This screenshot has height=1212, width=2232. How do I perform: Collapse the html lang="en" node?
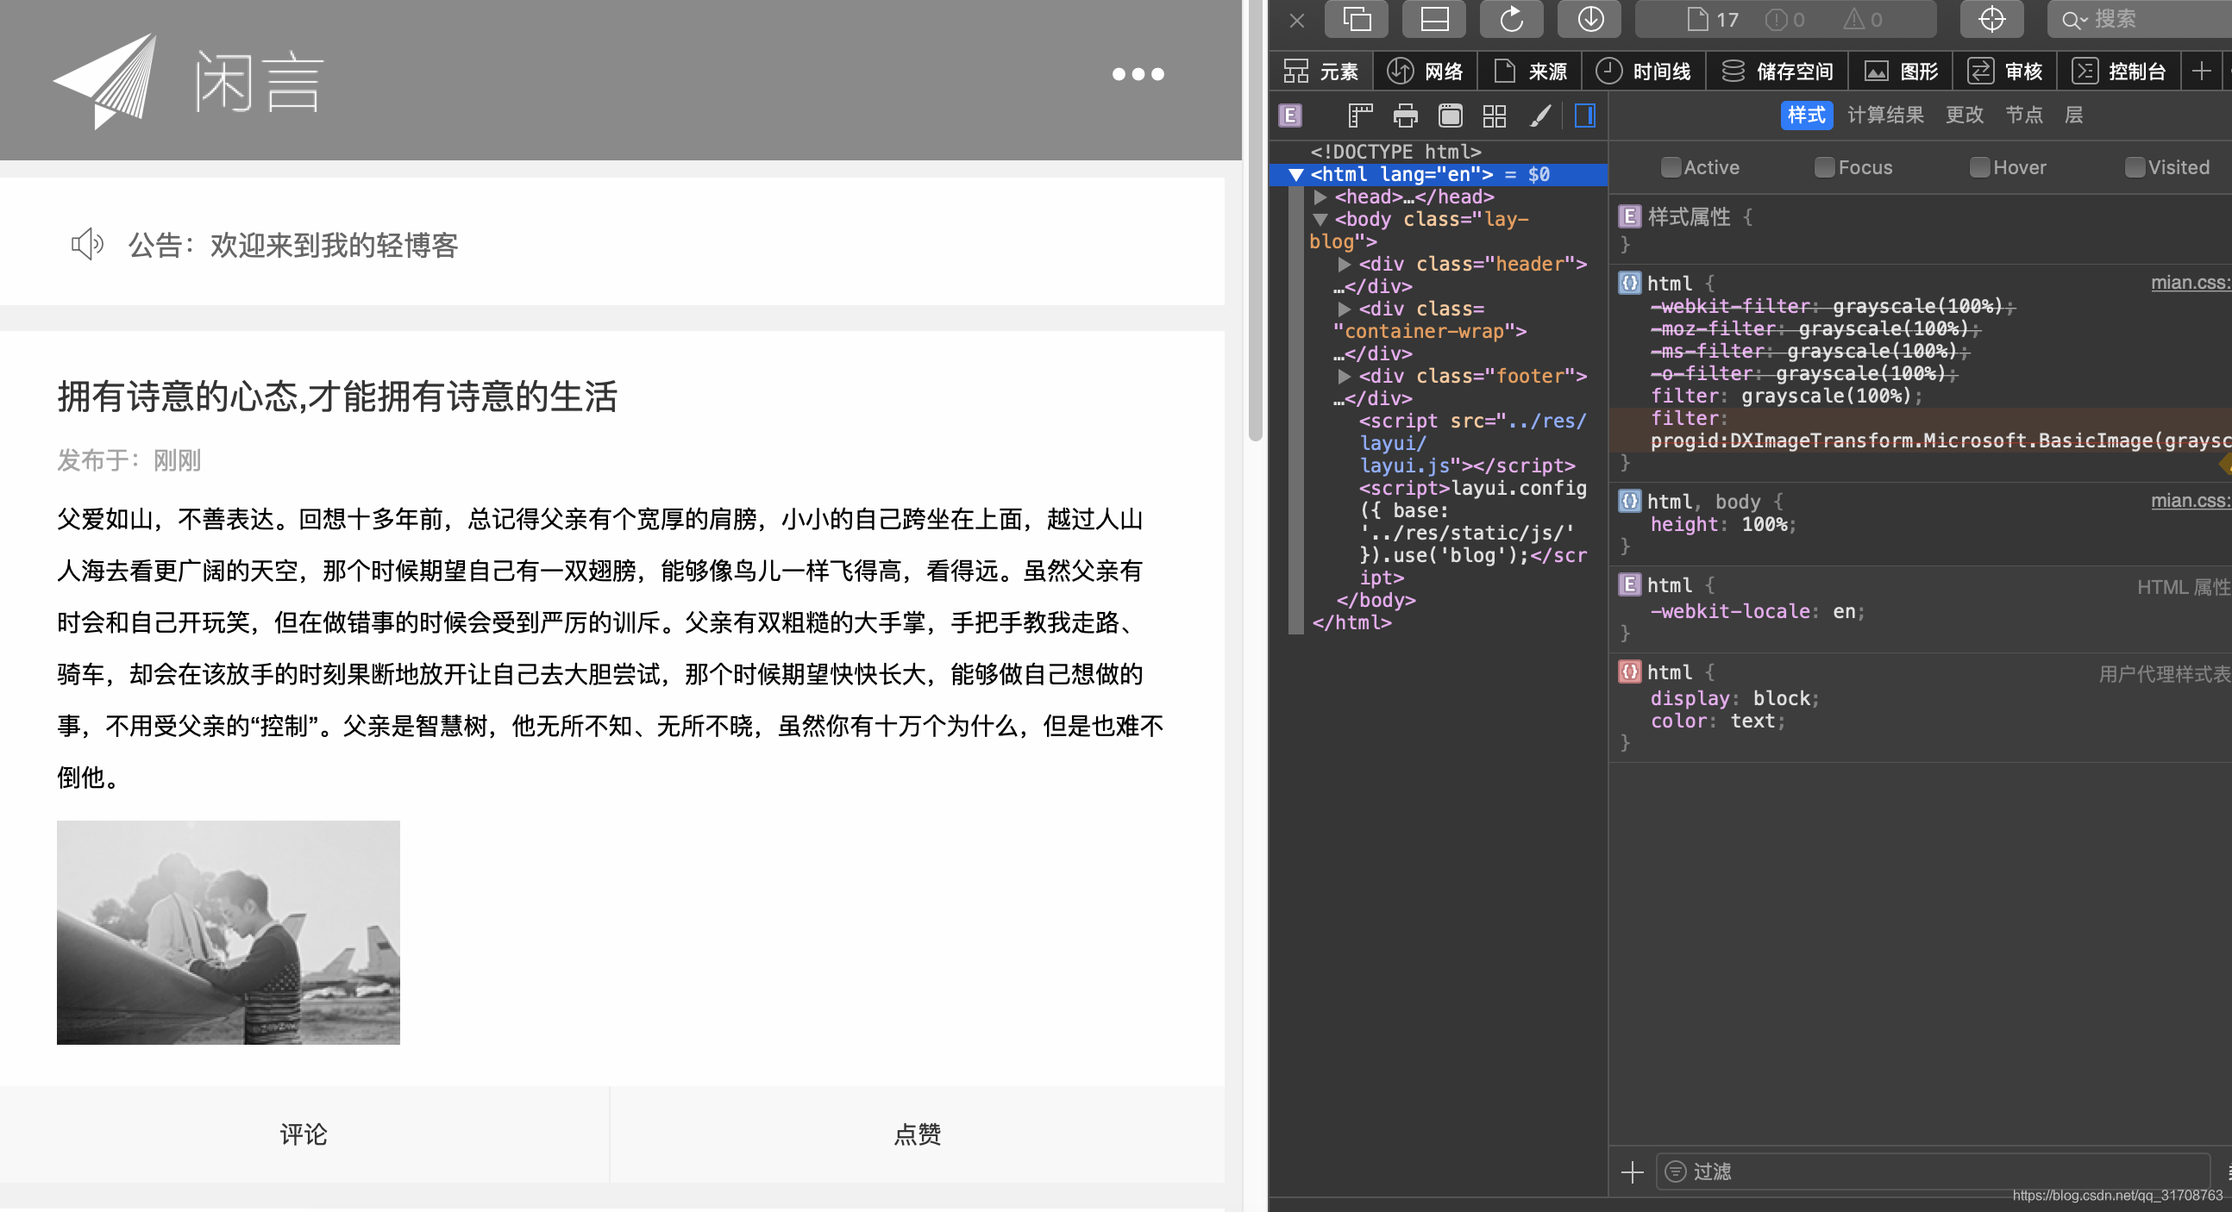click(x=1296, y=175)
